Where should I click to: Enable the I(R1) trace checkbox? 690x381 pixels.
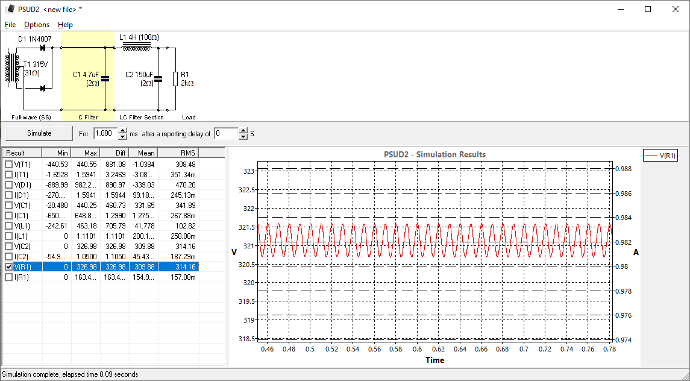pos(8,277)
